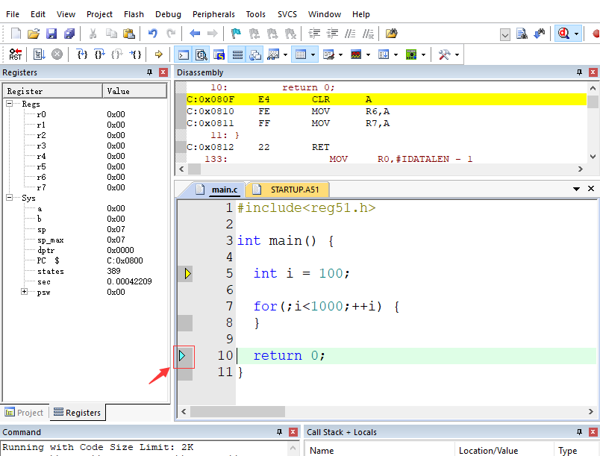Click the Register column header
Image resolution: width=600 pixels, height=456 pixels.
(x=53, y=91)
